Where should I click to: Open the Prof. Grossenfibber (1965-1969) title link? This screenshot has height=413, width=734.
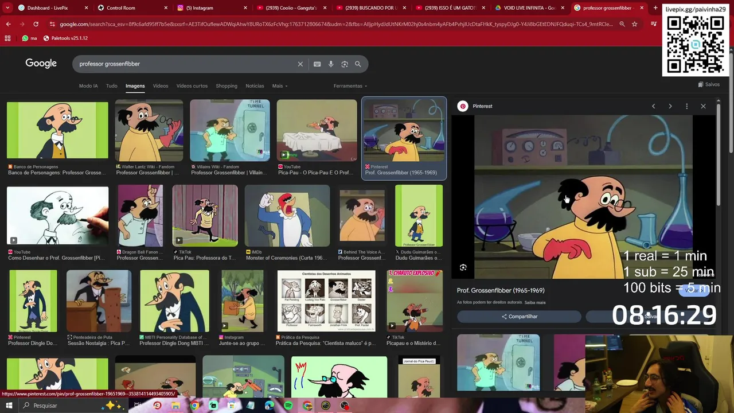tap(501, 290)
